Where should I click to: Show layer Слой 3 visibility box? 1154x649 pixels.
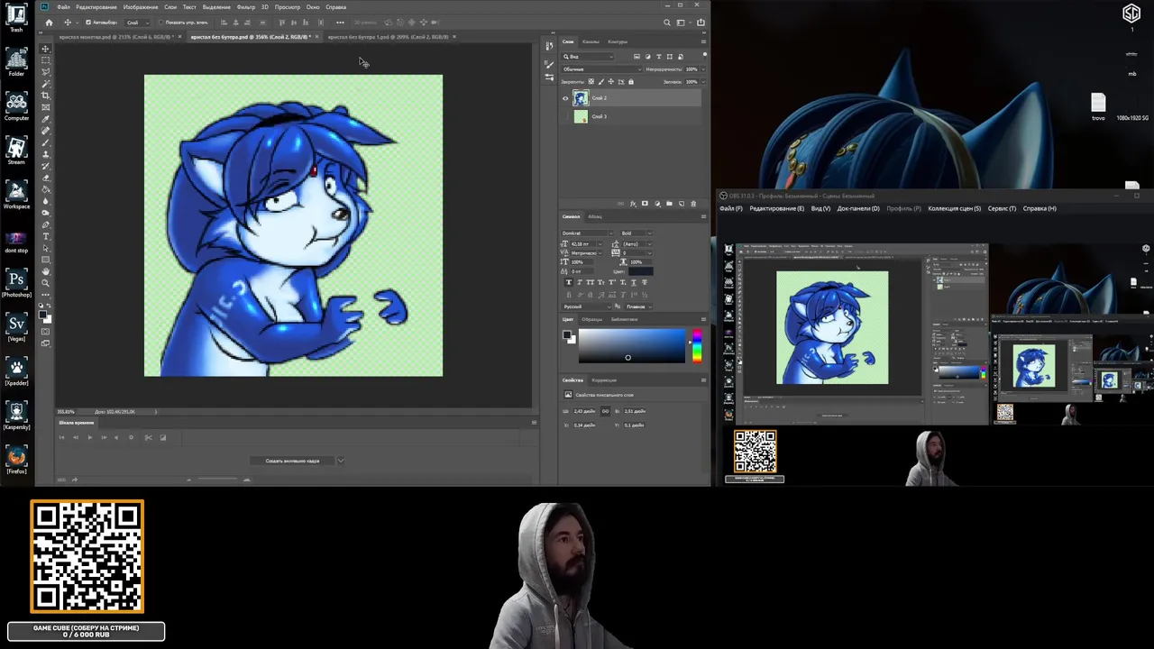pyautogui.click(x=565, y=116)
